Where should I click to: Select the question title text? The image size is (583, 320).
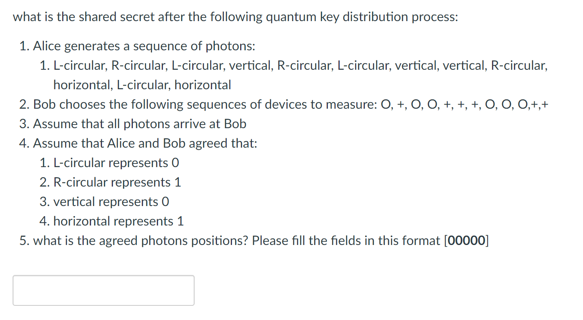[x=236, y=17]
